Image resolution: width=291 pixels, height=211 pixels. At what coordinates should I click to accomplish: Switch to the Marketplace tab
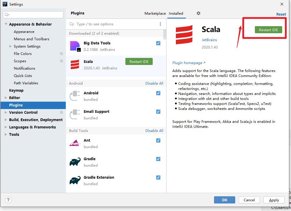coord(155,14)
